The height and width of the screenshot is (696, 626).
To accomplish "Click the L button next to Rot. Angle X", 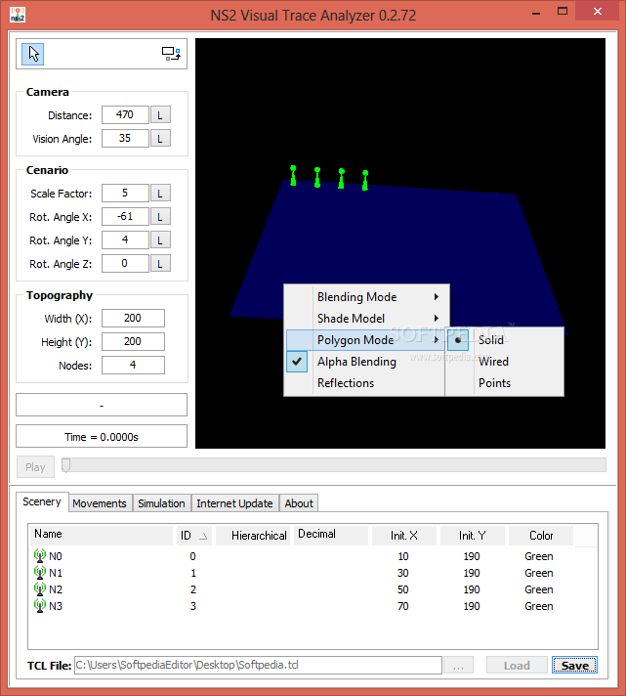I will pos(160,217).
